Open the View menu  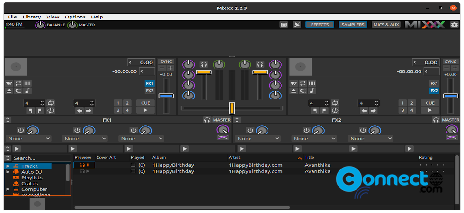pyautogui.click(x=53, y=17)
